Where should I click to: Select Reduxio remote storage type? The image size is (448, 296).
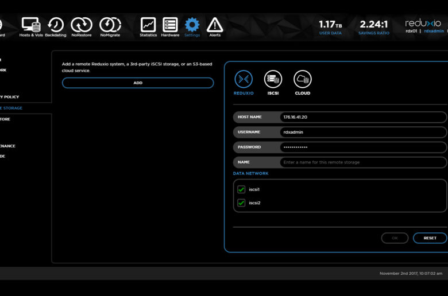[x=244, y=83]
